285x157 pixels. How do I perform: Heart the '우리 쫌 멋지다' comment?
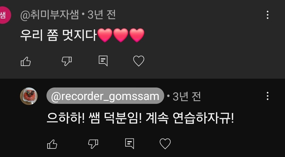139,61
